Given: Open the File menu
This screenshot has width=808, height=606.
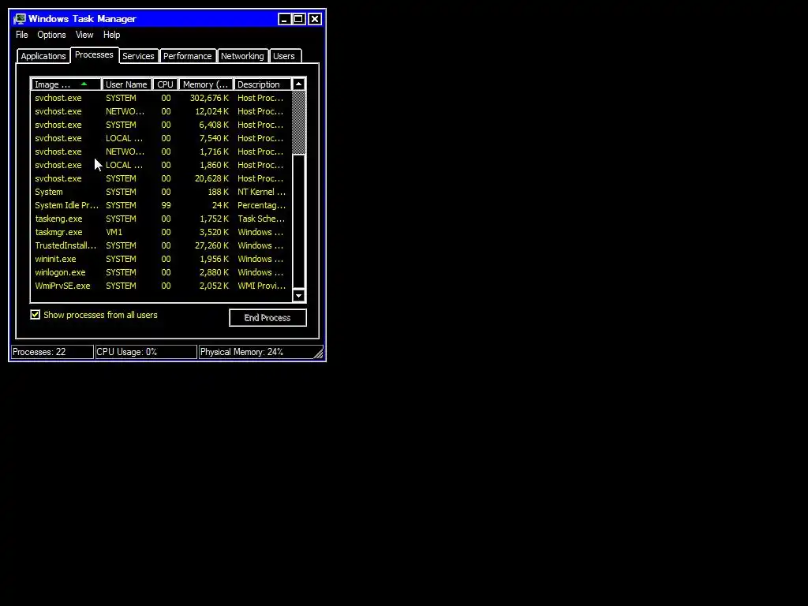Looking at the screenshot, I should [x=21, y=35].
